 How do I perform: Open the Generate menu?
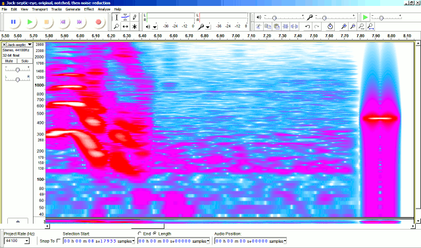(x=73, y=9)
